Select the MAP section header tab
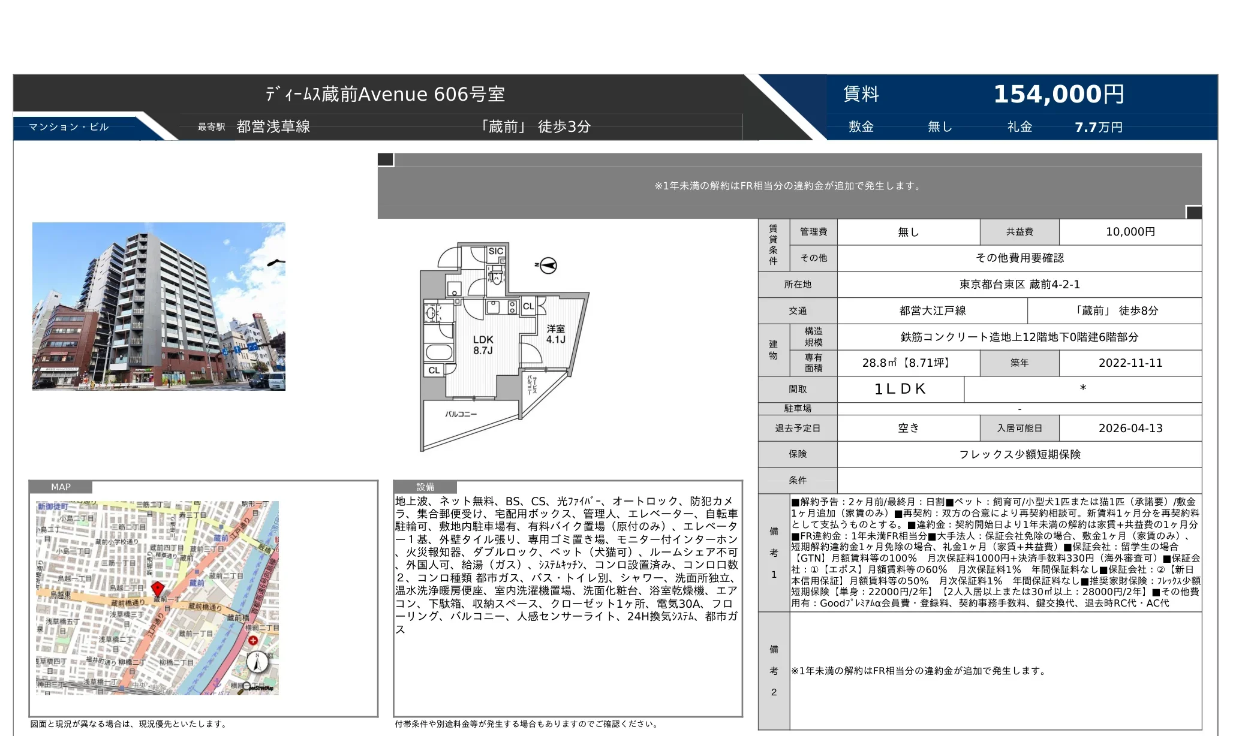This screenshot has height=736, width=1233. pos(61,487)
